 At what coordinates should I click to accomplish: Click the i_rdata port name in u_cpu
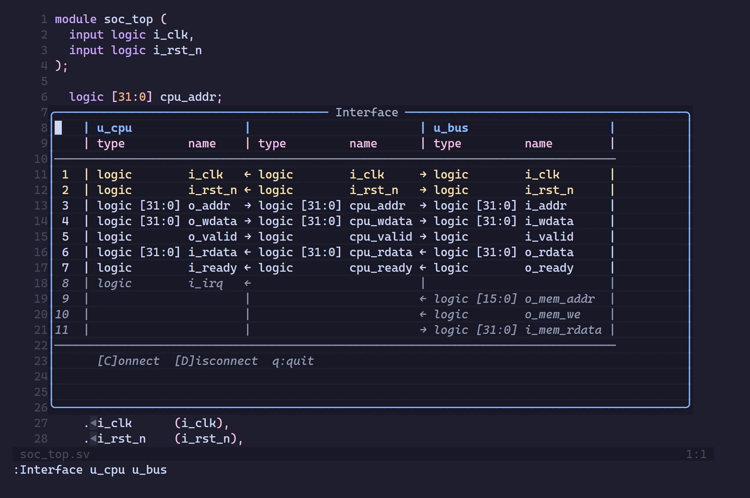(x=213, y=252)
